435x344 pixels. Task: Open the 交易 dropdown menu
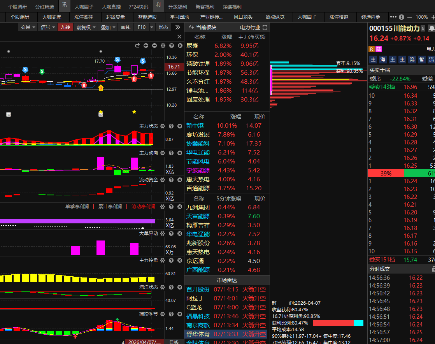coord(28,27)
